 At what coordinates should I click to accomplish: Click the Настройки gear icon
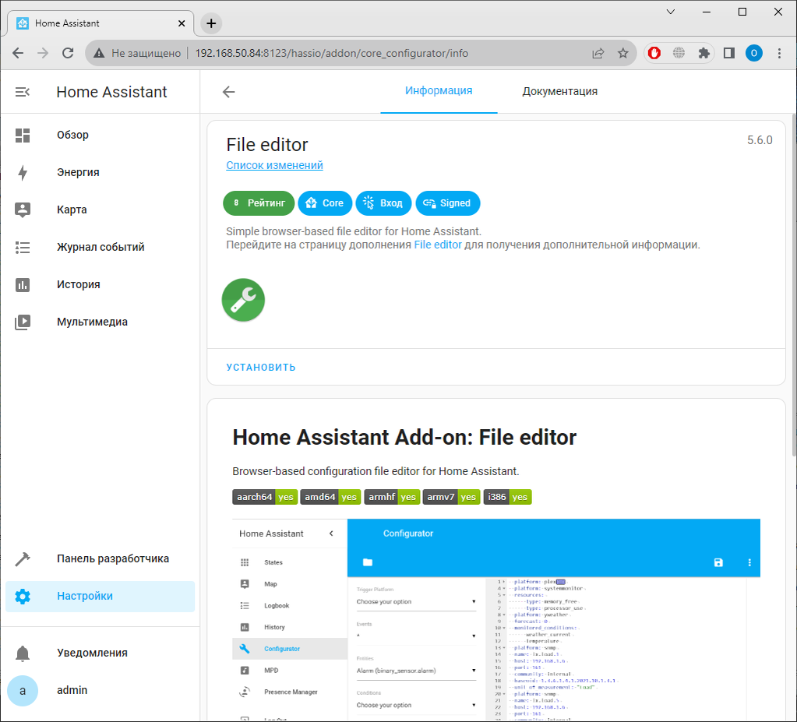tap(23, 596)
